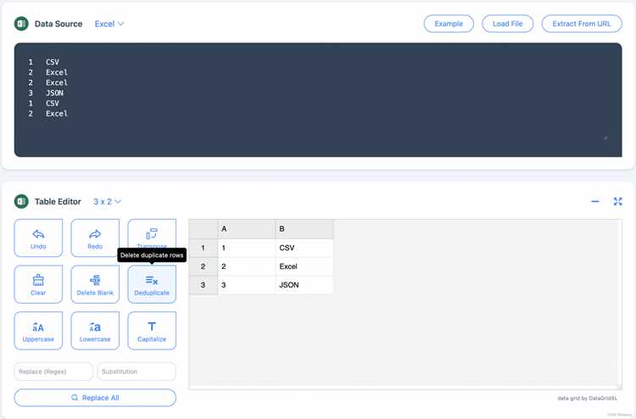Select row header 1

pos(204,248)
